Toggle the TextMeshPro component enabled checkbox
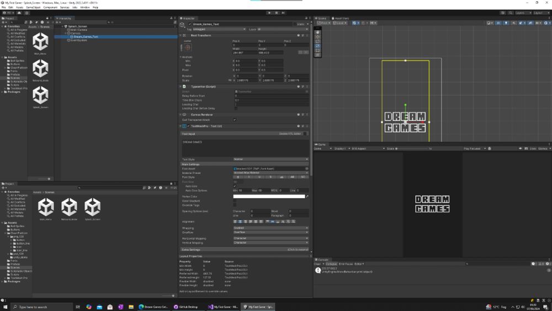Image resolution: width=552 pixels, height=311 pixels. click(x=188, y=126)
